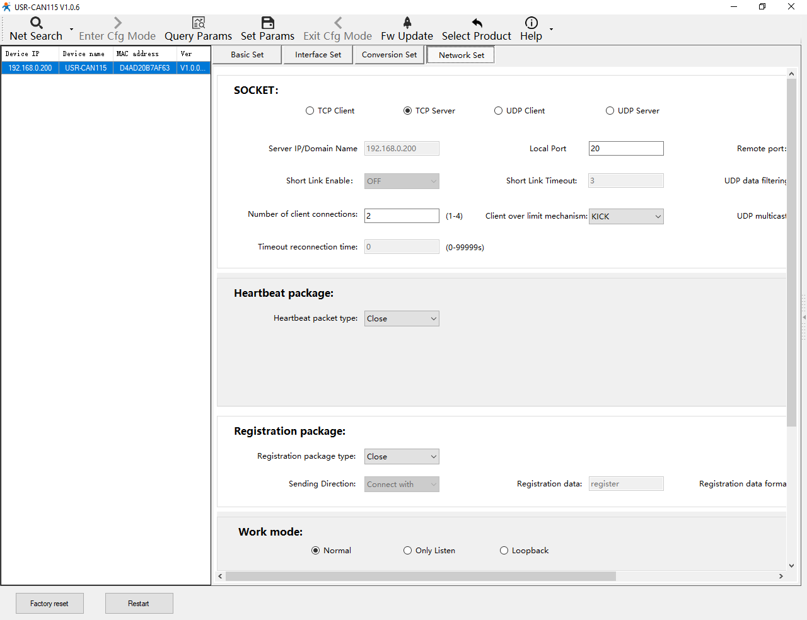Screen dimensions: 807x620
Task: Click the Net Search magnifier icon
Action: click(37, 23)
